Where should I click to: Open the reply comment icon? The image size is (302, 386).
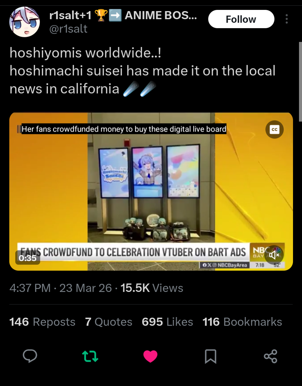30,356
